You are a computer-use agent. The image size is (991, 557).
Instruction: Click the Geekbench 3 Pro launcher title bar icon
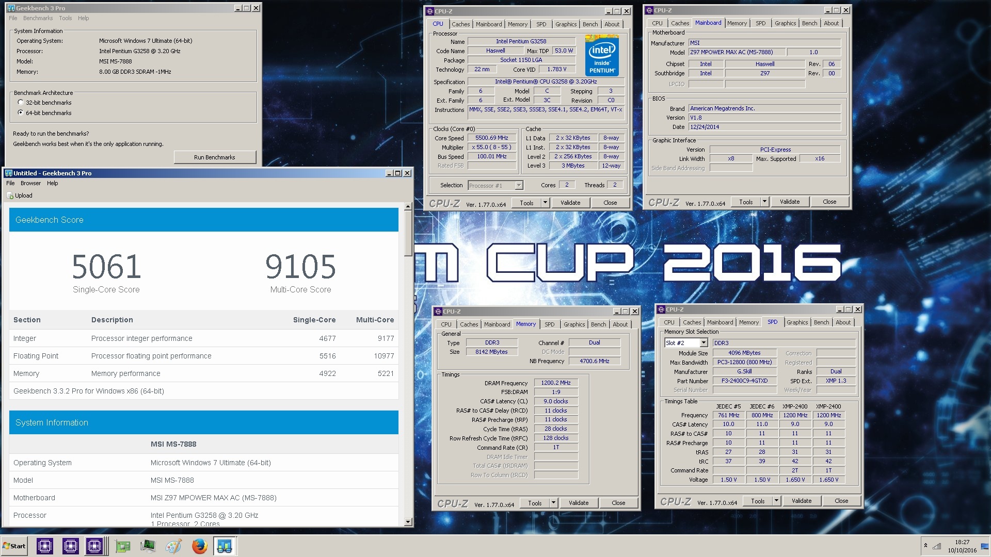[11, 8]
